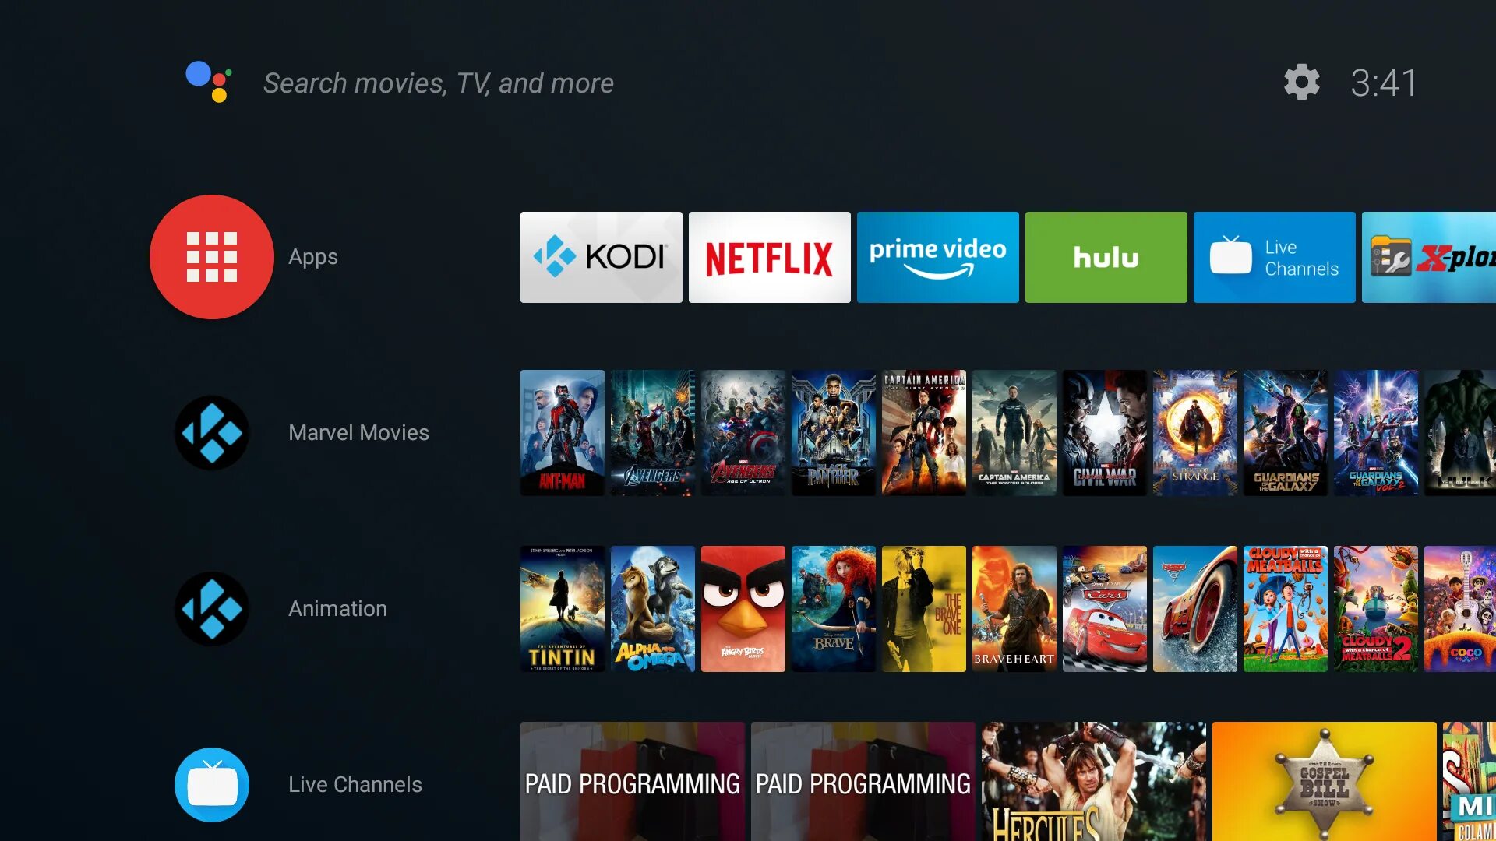Select the Animation section label
Screen dimensions: 1496x841
pyautogui.click(x=337, y=608)
